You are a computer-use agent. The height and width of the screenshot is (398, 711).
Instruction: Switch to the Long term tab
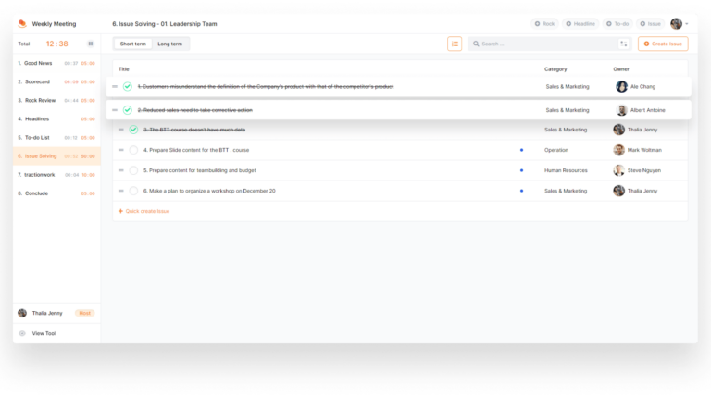tap(170, 44)
